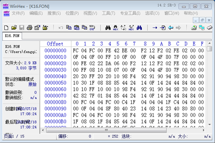Click the blue binoculars find again icon
215x143 pixels.
click(139, 28)
